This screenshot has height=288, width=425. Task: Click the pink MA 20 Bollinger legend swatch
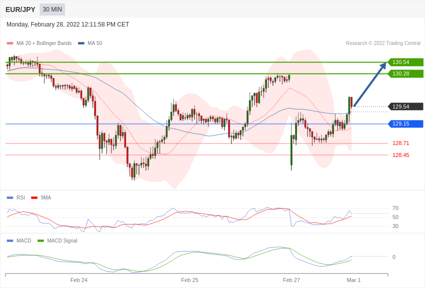point(10,43)
